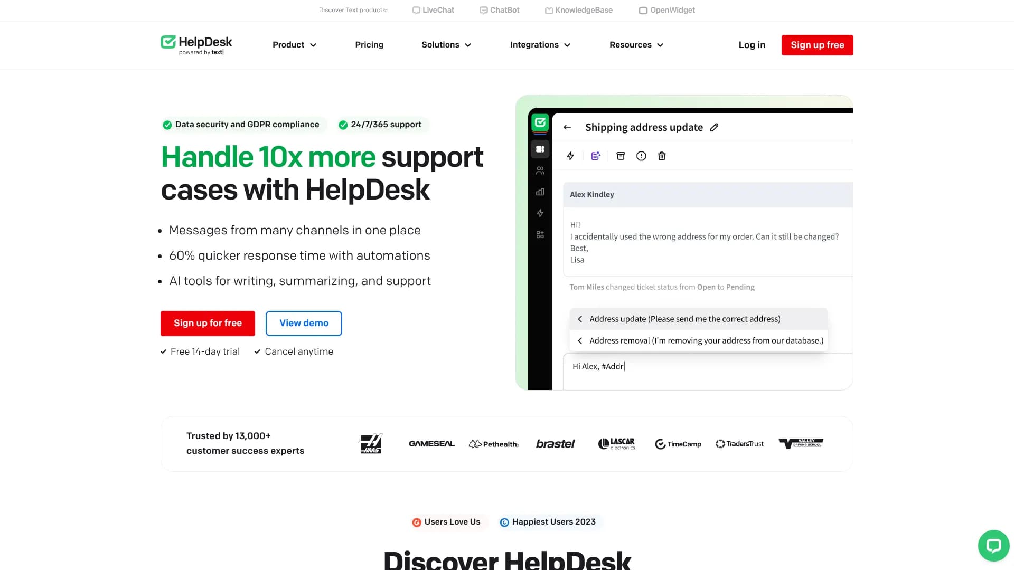The image size is (1014, 570).
Task: Click the Shipping address update title
Action: point(644,127)
